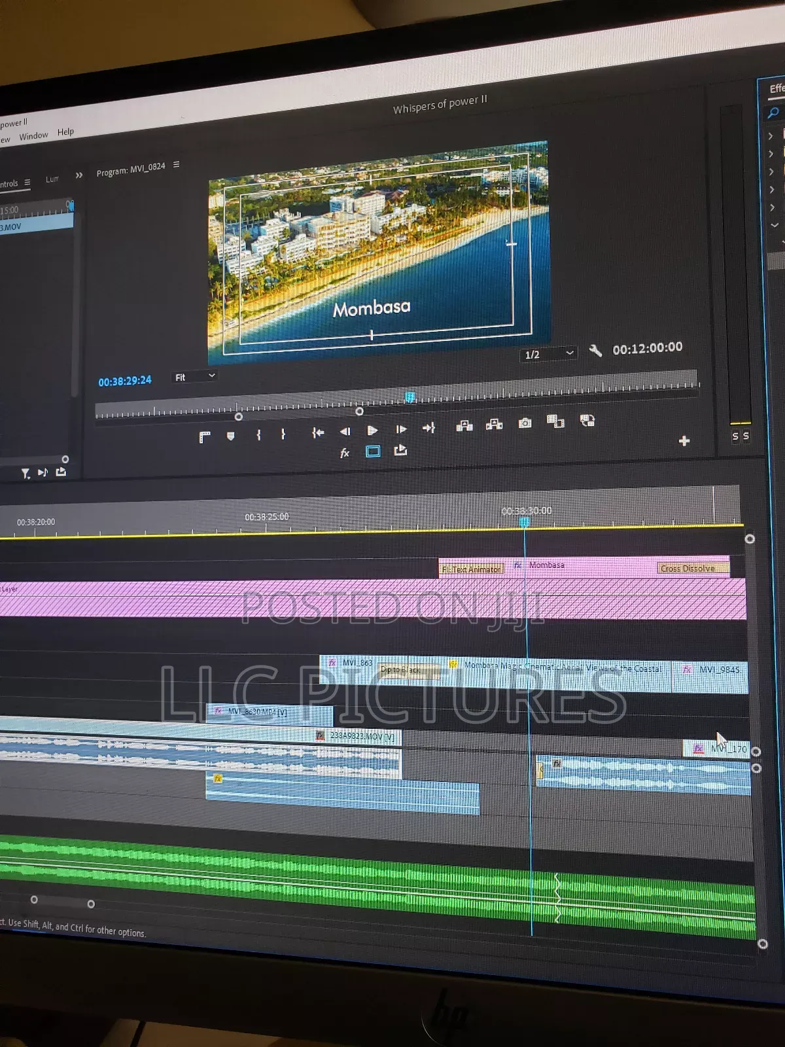Select the Fi:Text Animator transition clip
Screen dimensions: 785x1047
472,569
